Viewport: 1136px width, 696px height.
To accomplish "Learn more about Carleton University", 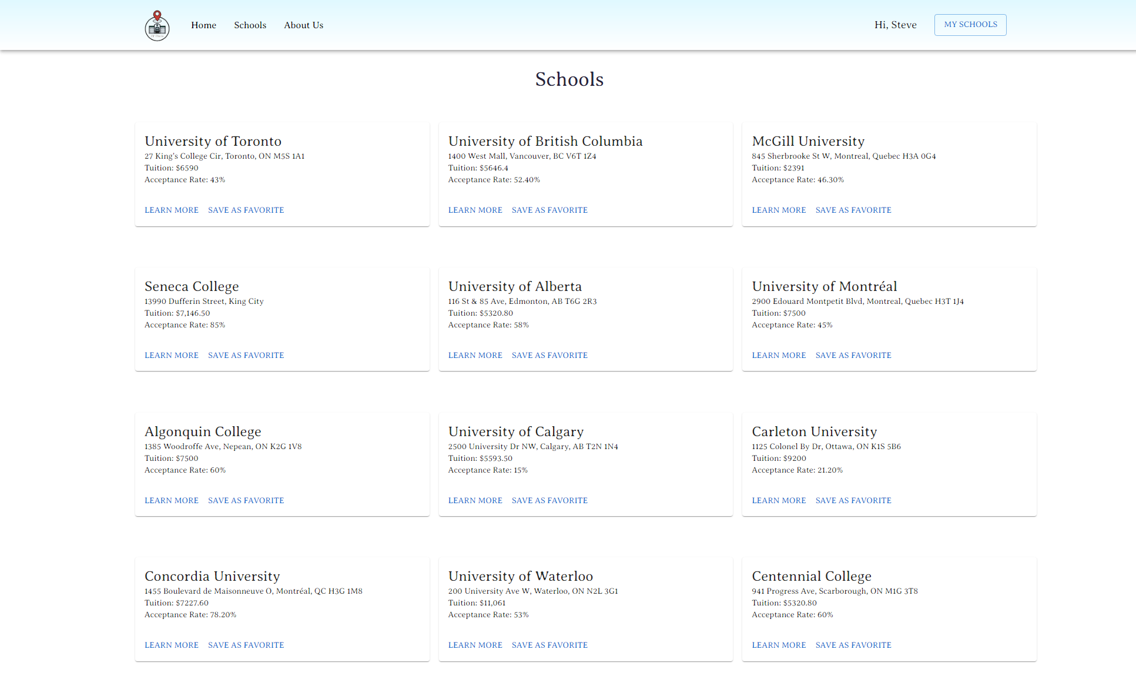I will click(779, 501).
